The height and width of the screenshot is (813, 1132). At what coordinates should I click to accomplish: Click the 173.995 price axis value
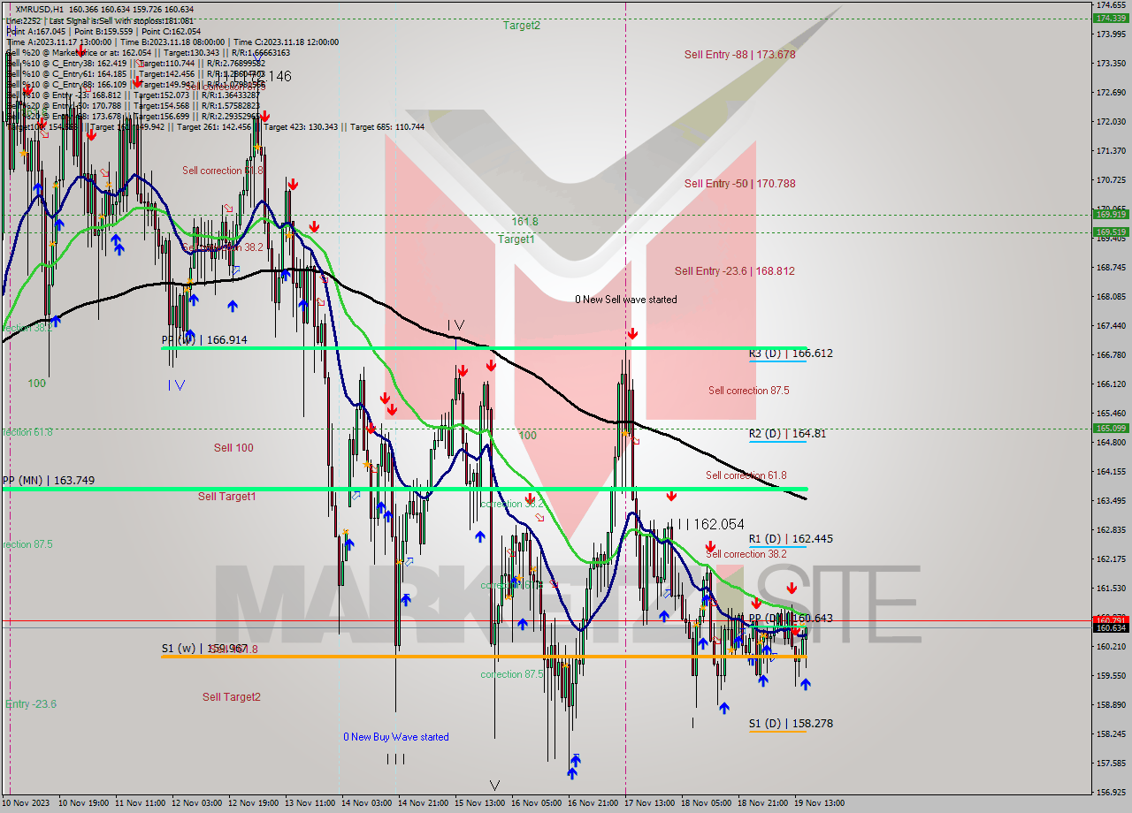(1111, 34)
